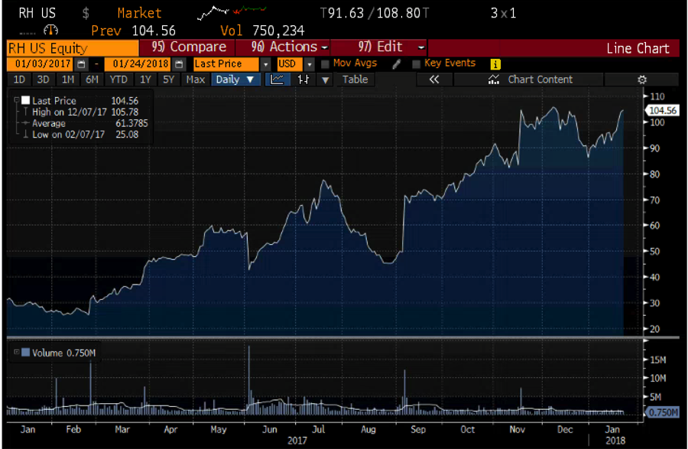688x449 pixels.
Task: Open the end date calendar picker
Action: point(179,64)
